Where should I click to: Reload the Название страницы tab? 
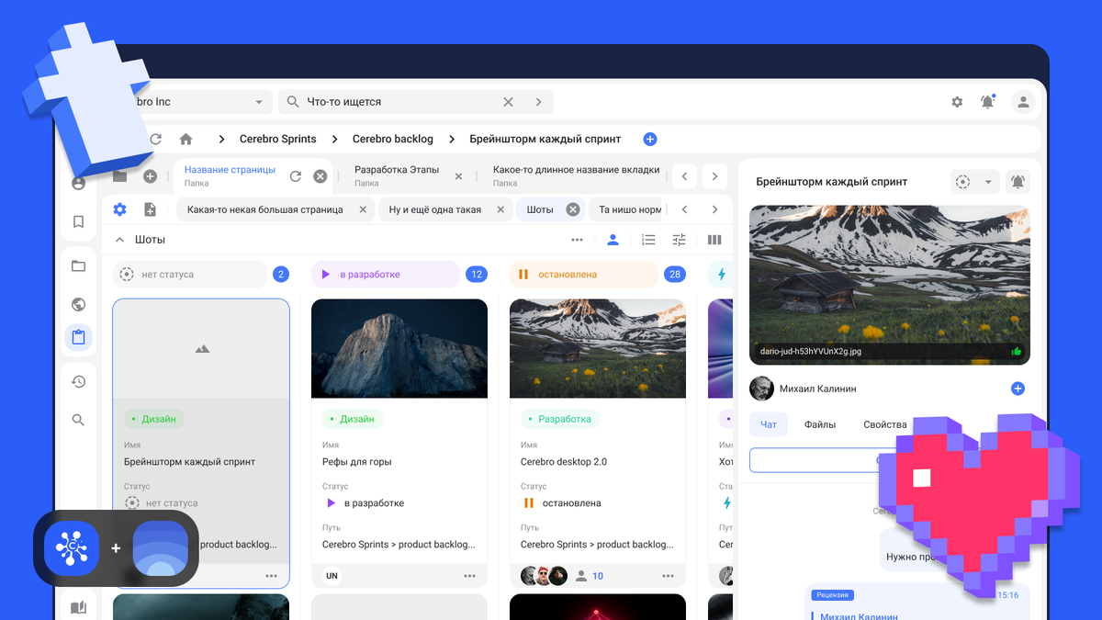[296, 176]
